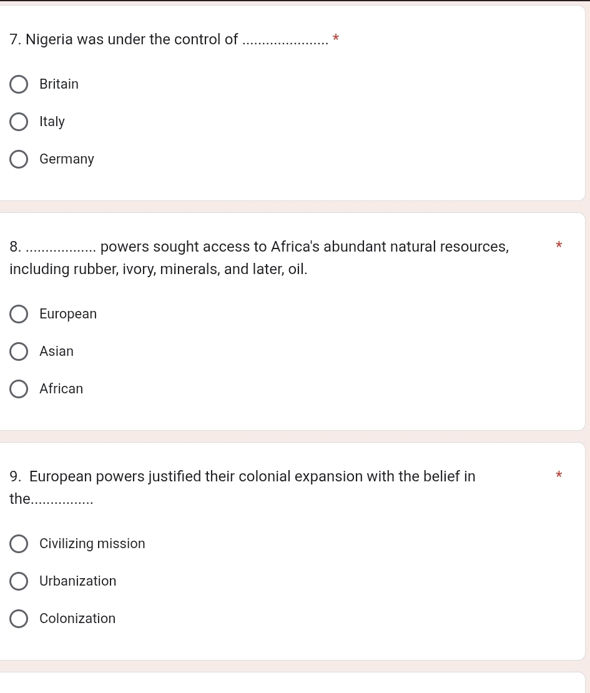Select the Britain radio button
Image resolution: width=590 pixels, height=693 pixels.
(19, 84)
